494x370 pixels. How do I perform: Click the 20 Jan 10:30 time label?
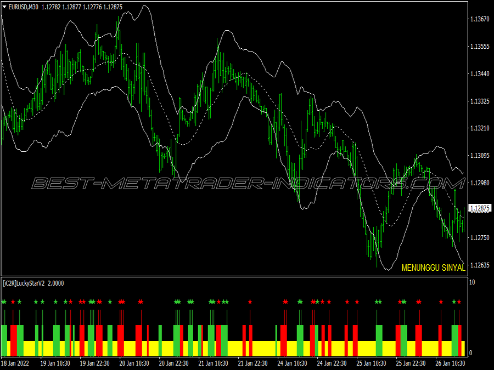pyautogui.click(x=134, y=363)
